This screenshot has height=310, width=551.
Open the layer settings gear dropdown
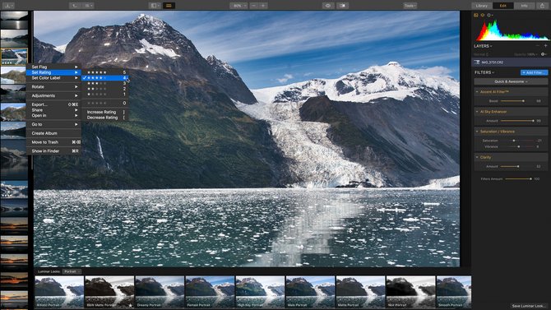coord(544,54)
